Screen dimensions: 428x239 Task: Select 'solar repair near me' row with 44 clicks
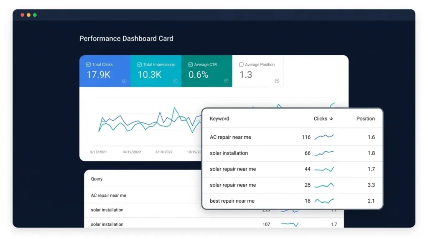pos(292,169)
